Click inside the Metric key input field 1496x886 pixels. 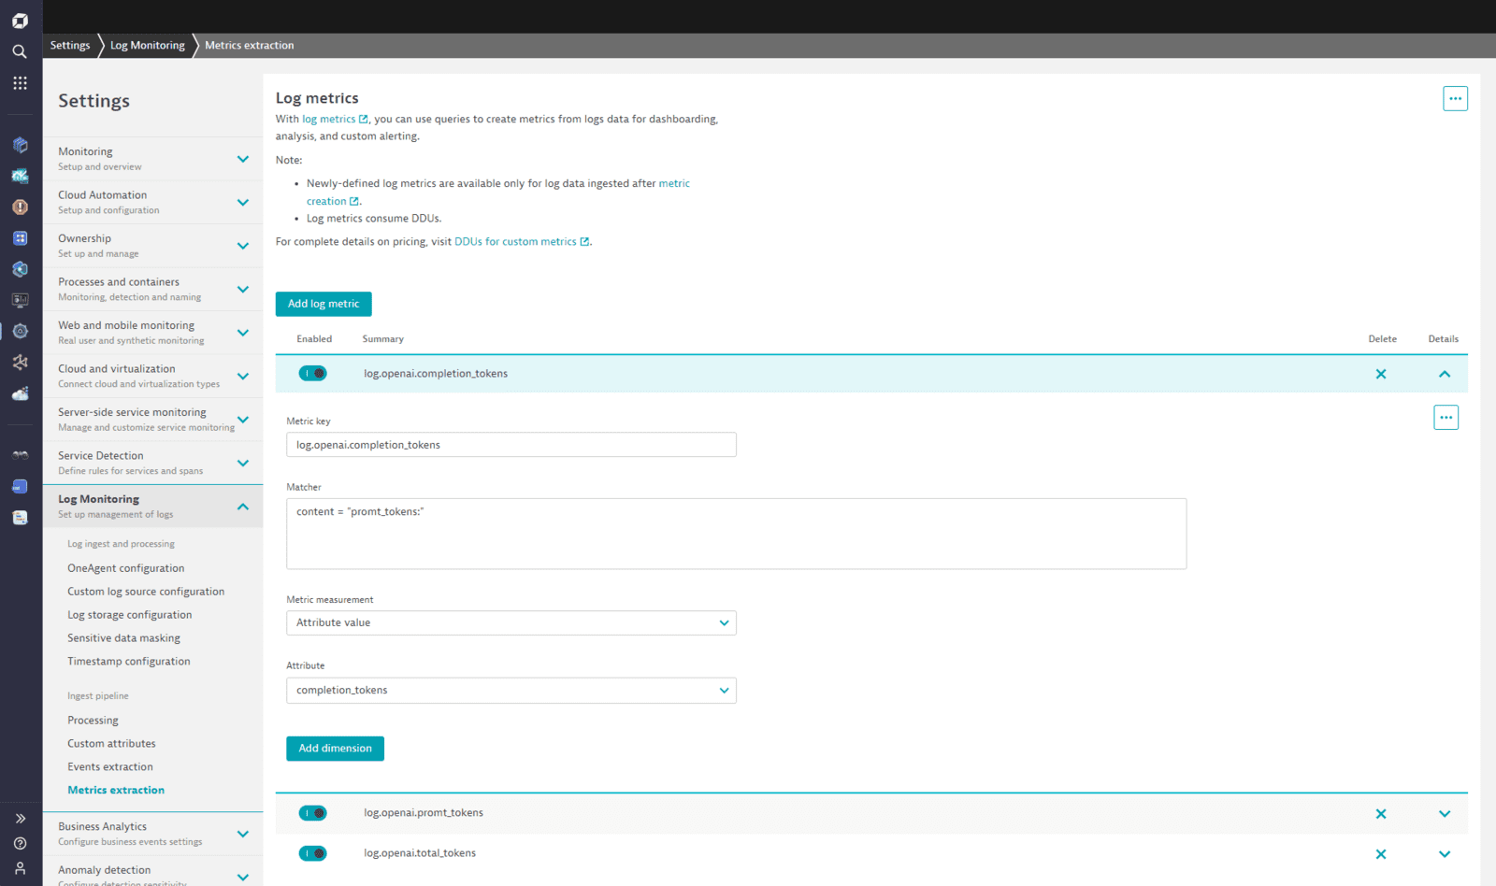(x=511, y=444)
